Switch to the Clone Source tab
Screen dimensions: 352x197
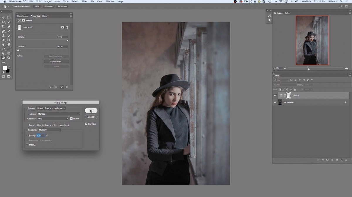click(x=23, y=16)
